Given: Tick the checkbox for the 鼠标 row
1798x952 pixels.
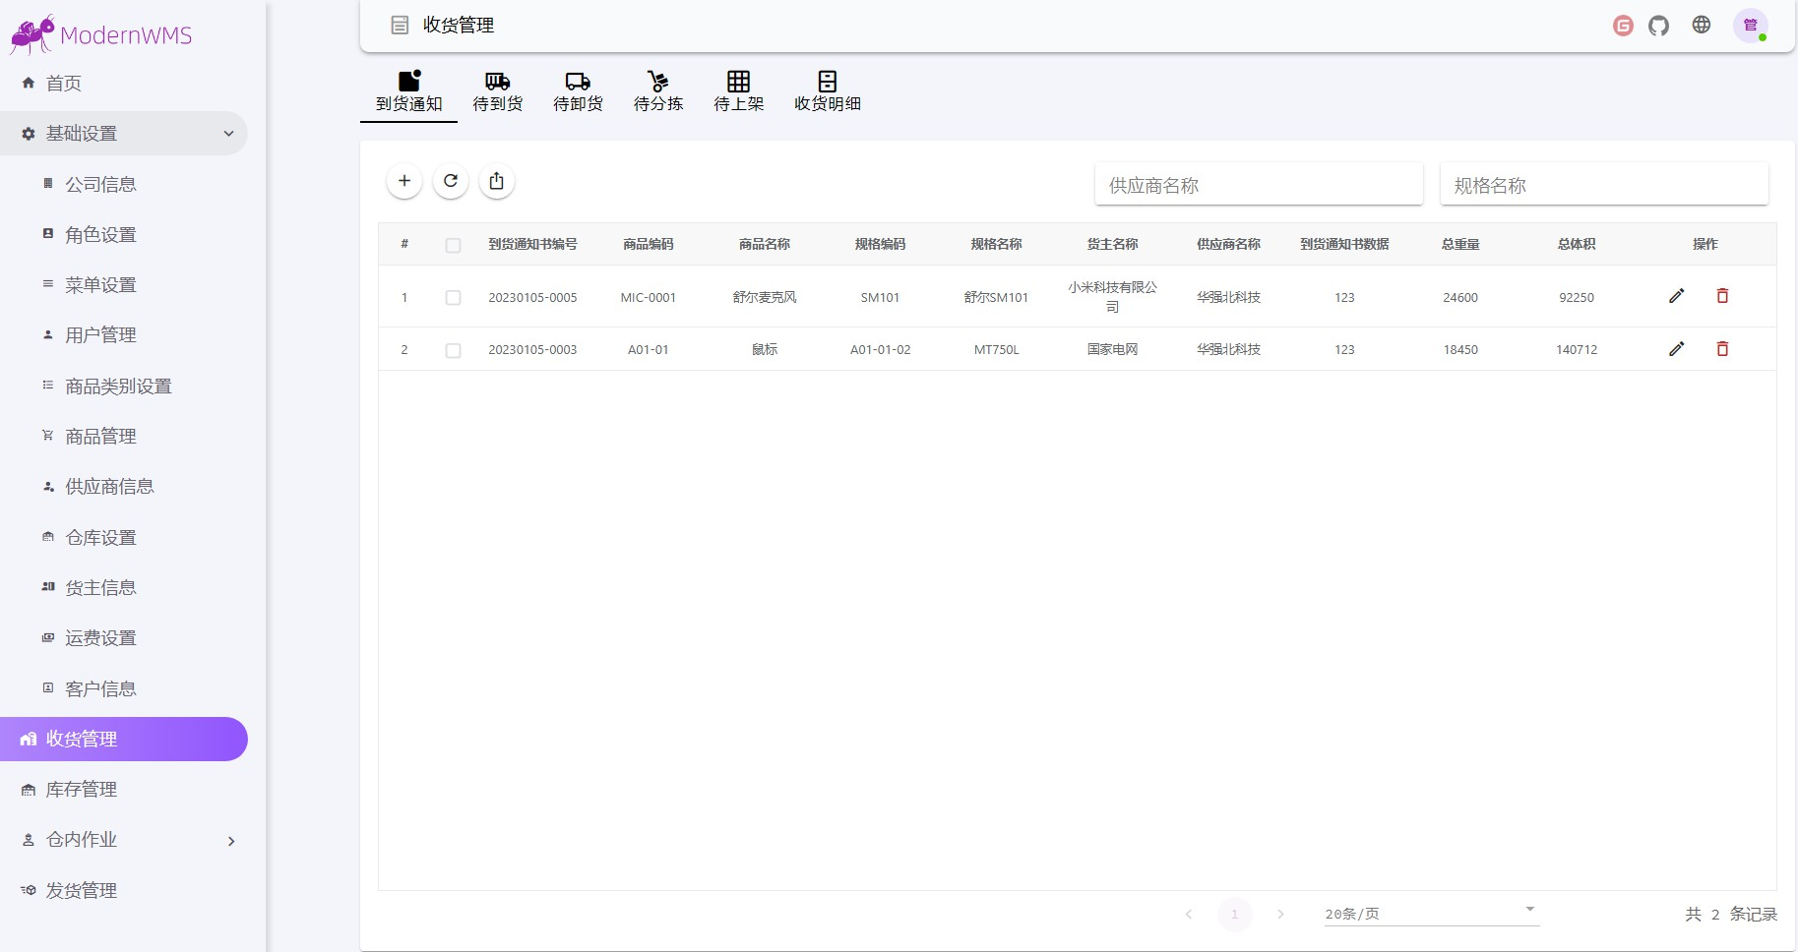Looking at the screenshot, I should tap(454, 349).
